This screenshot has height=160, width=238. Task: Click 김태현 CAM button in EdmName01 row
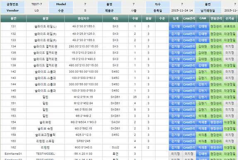(203, 154)
